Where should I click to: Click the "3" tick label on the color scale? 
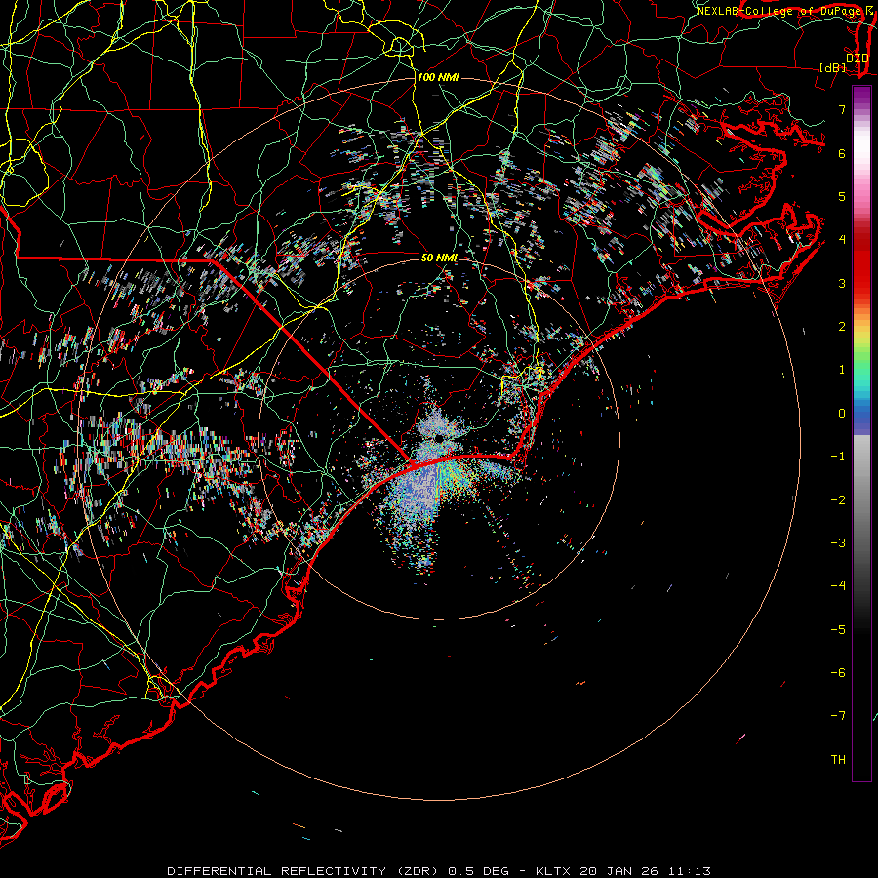(842, 283)
